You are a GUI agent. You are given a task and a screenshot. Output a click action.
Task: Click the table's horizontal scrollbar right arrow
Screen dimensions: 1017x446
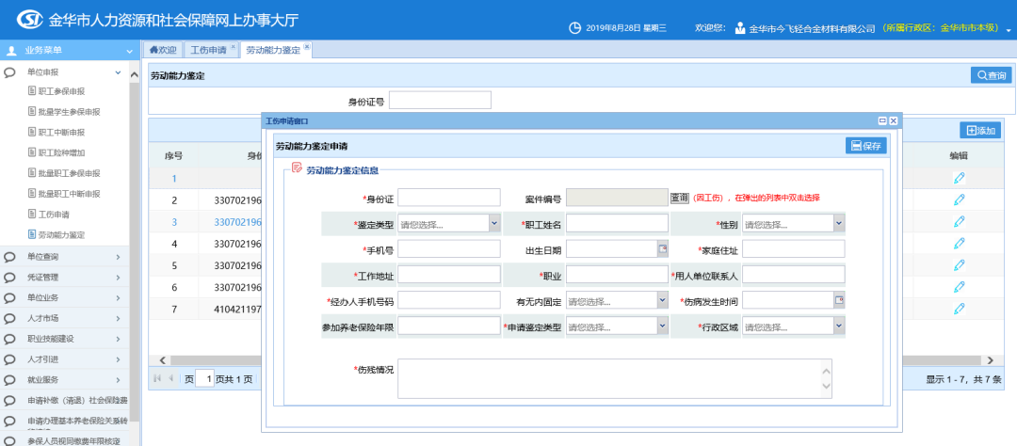tap(990, 359)
